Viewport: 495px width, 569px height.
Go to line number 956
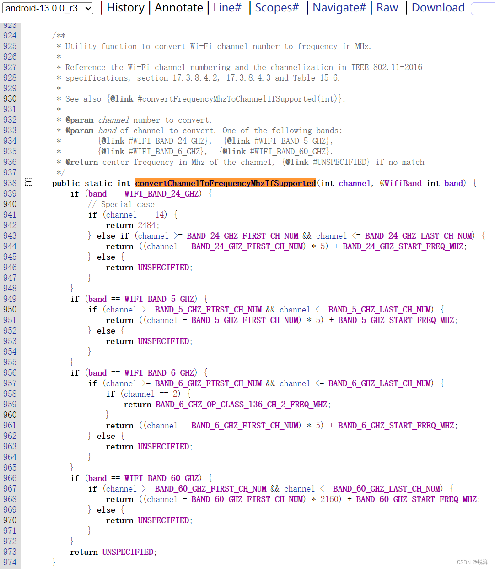click(x=10, y=373)
